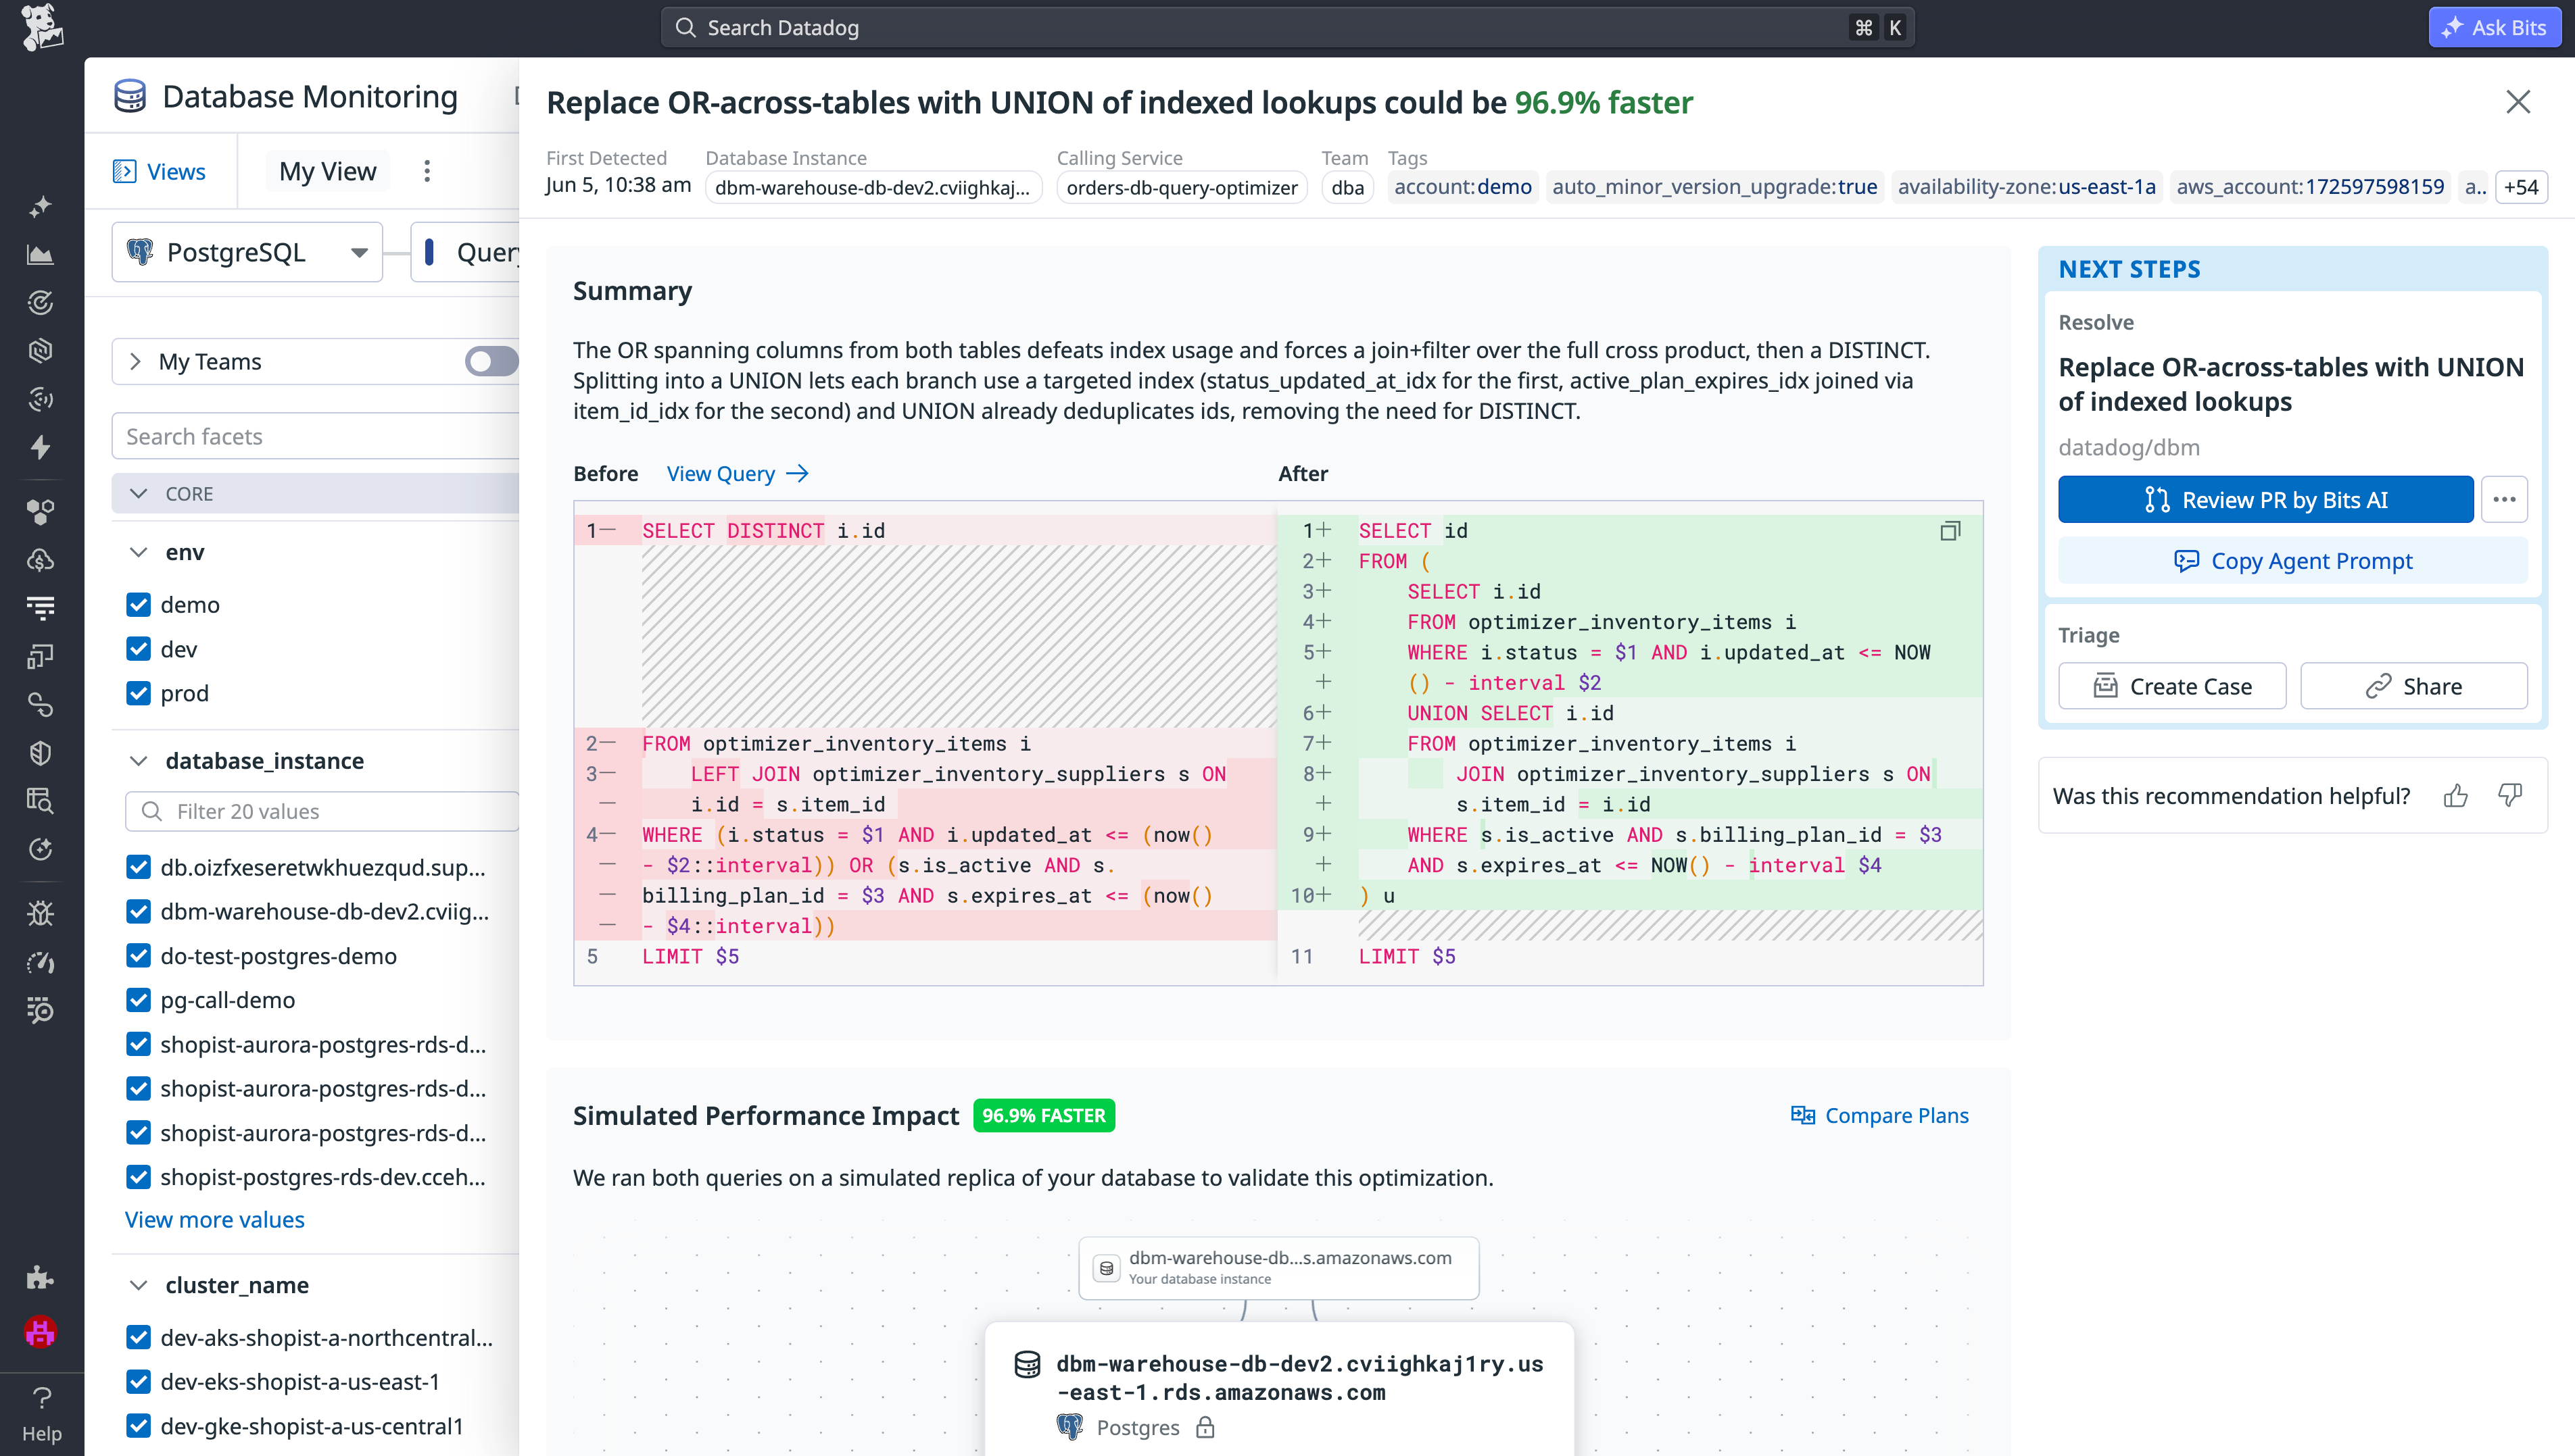
Task: Open the Queries tab
Action: (466, 252)
